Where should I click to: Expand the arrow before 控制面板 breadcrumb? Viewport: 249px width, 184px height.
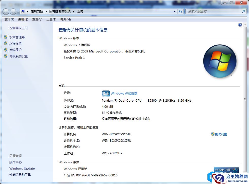[x=28, y=11]
